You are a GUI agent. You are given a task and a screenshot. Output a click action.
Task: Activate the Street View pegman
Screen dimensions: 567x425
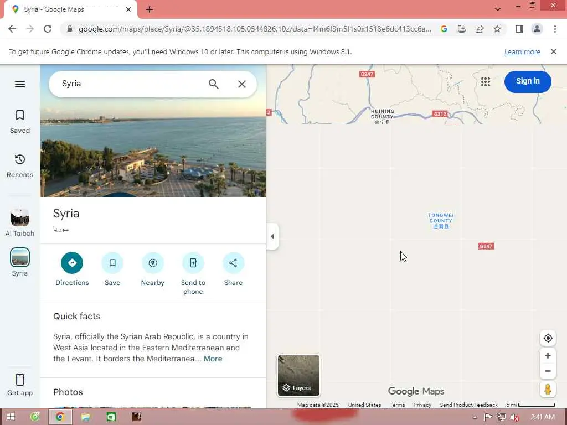(x=548, y=390)
